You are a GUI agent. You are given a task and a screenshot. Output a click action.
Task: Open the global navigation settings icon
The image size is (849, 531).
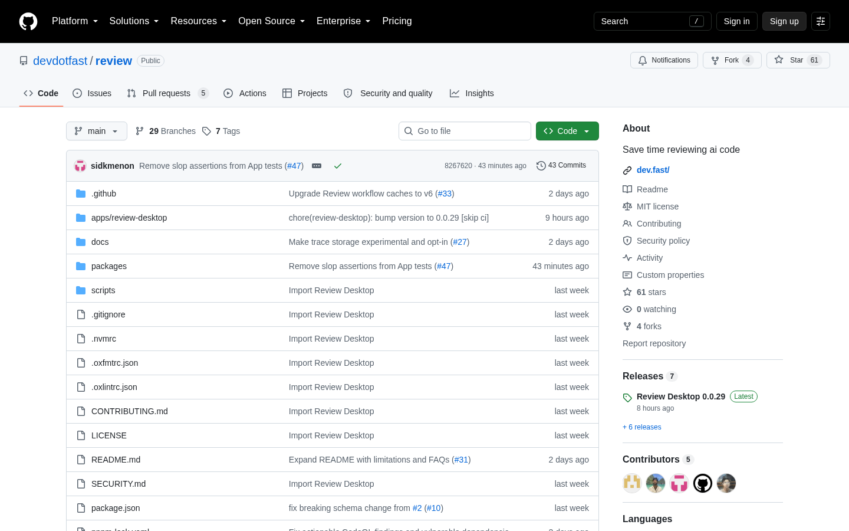pos(821,21)
